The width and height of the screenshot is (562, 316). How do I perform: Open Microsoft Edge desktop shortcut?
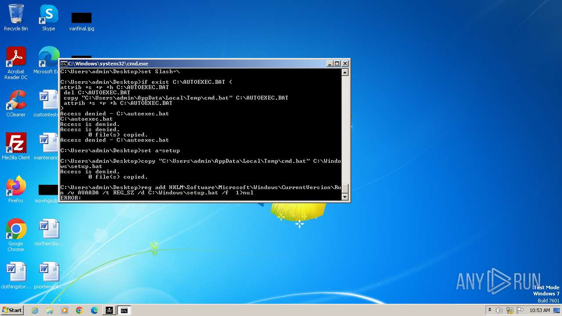point(48,61)
